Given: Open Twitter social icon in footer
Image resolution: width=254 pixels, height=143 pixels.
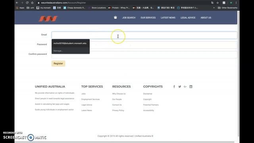Looking at the screenshot, I should click(180, 87).
